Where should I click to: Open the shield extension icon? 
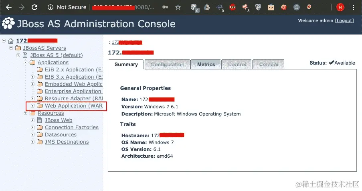[x=258, y=7]
